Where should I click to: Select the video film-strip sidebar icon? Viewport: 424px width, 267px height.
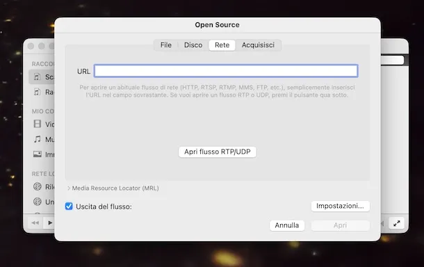(x=38, y=124)
